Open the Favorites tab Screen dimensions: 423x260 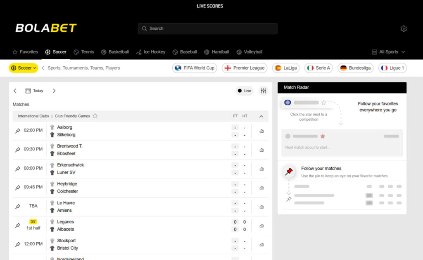(25, 52)
